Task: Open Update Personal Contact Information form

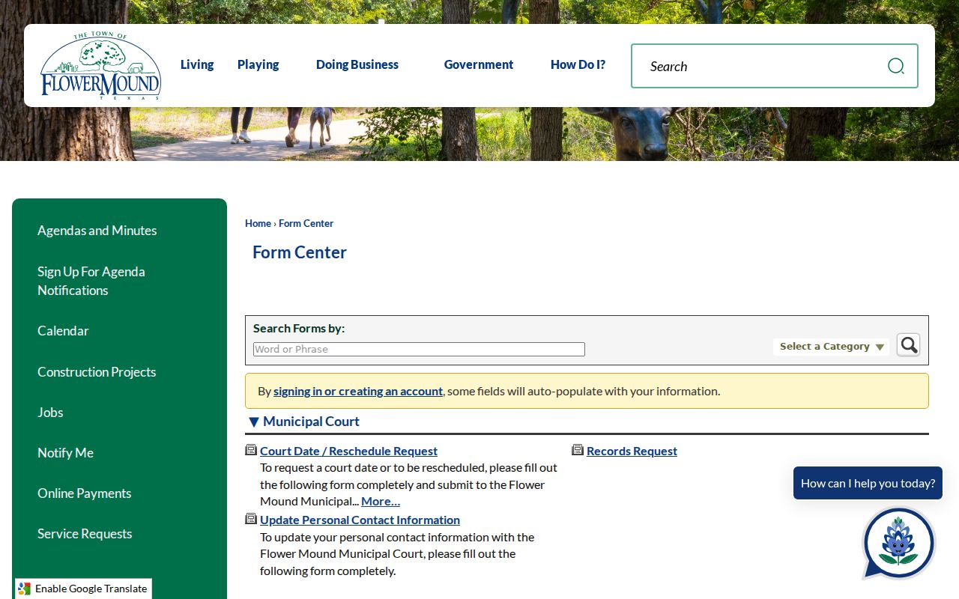Action: coord(360,520)
